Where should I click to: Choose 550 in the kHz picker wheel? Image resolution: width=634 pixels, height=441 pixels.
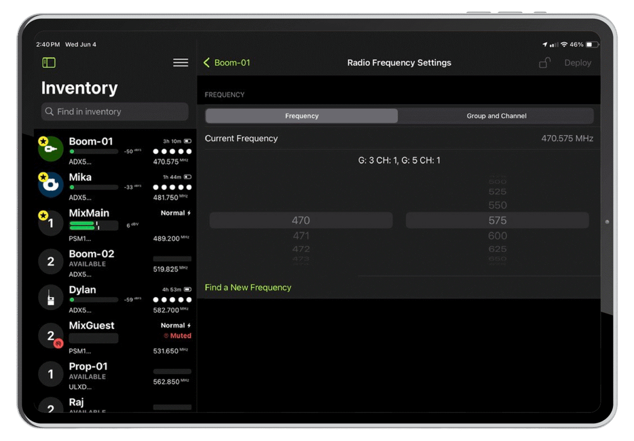(x=497, y=205)
